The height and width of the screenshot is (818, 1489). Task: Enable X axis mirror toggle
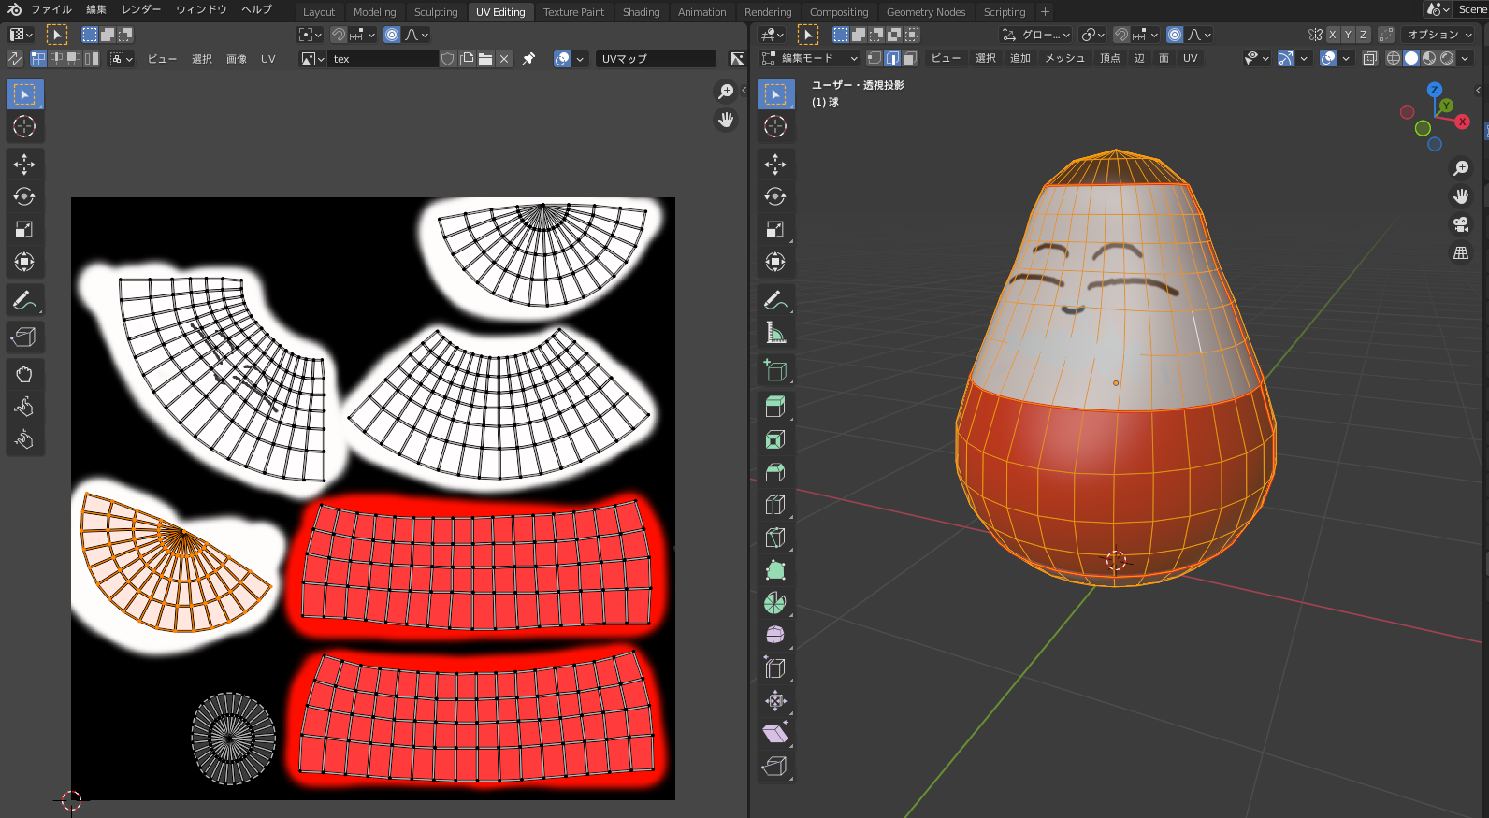click(x=1332, y=35)
